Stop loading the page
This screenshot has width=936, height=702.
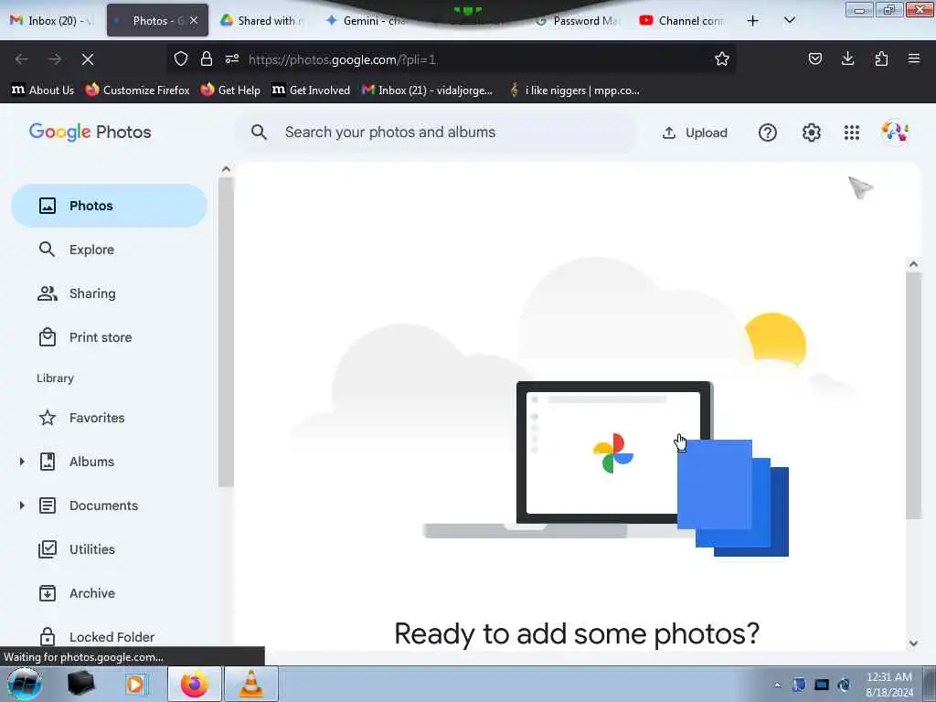pyautogui.click(x=88, y=59)
